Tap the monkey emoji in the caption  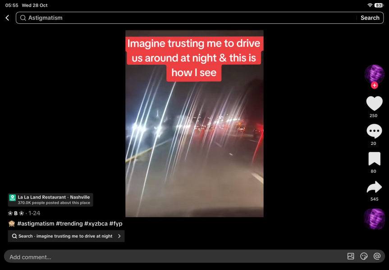12,224
